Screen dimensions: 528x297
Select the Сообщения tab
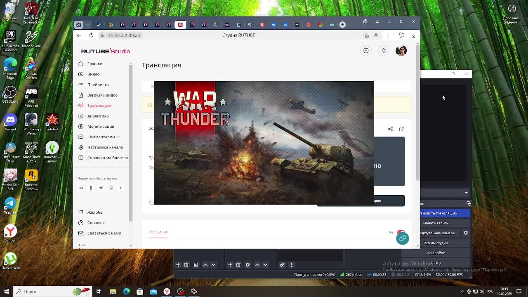click(x=158, y=232)
